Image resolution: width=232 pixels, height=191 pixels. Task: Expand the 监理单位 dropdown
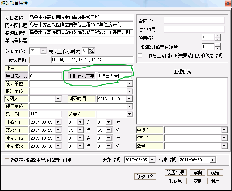130,91
